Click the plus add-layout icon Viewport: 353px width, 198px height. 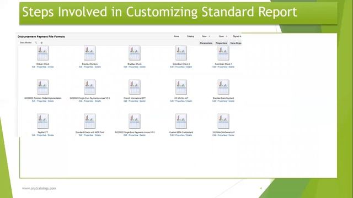(x=42, y=43)
